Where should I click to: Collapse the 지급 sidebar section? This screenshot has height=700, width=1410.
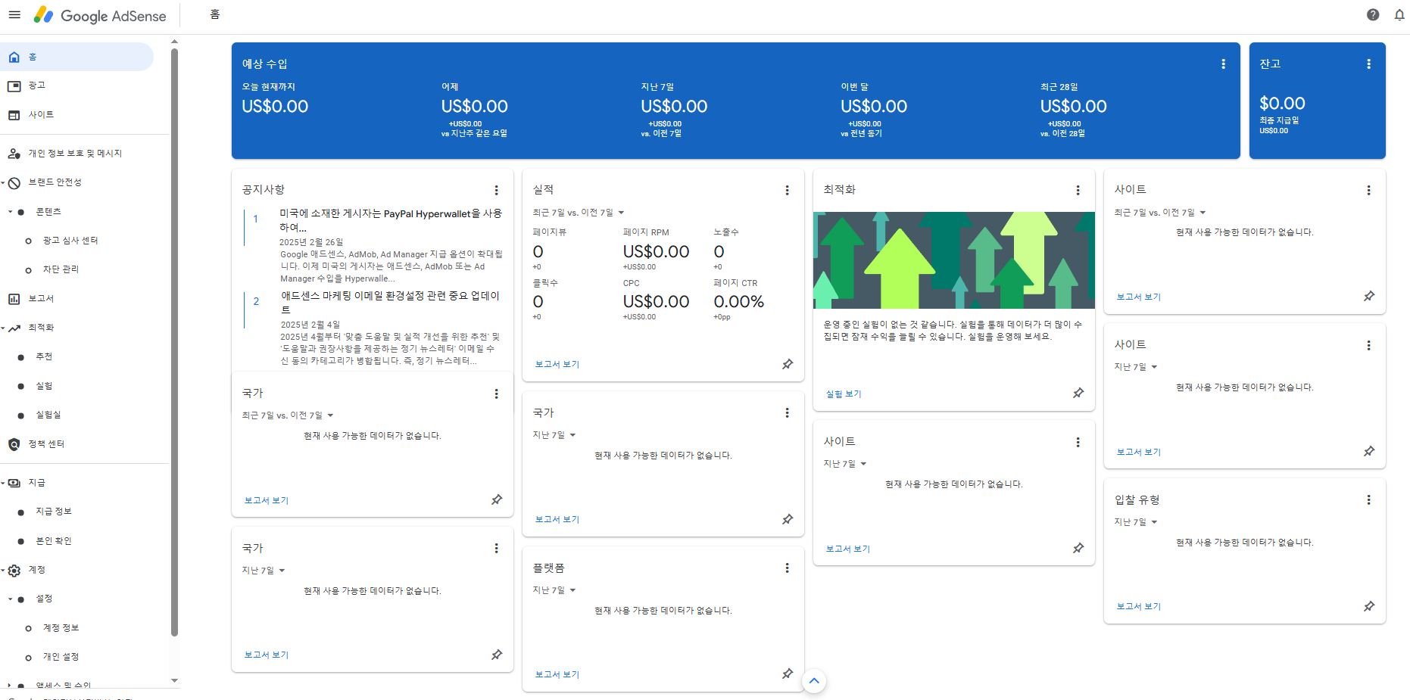[x=3, y=483]
